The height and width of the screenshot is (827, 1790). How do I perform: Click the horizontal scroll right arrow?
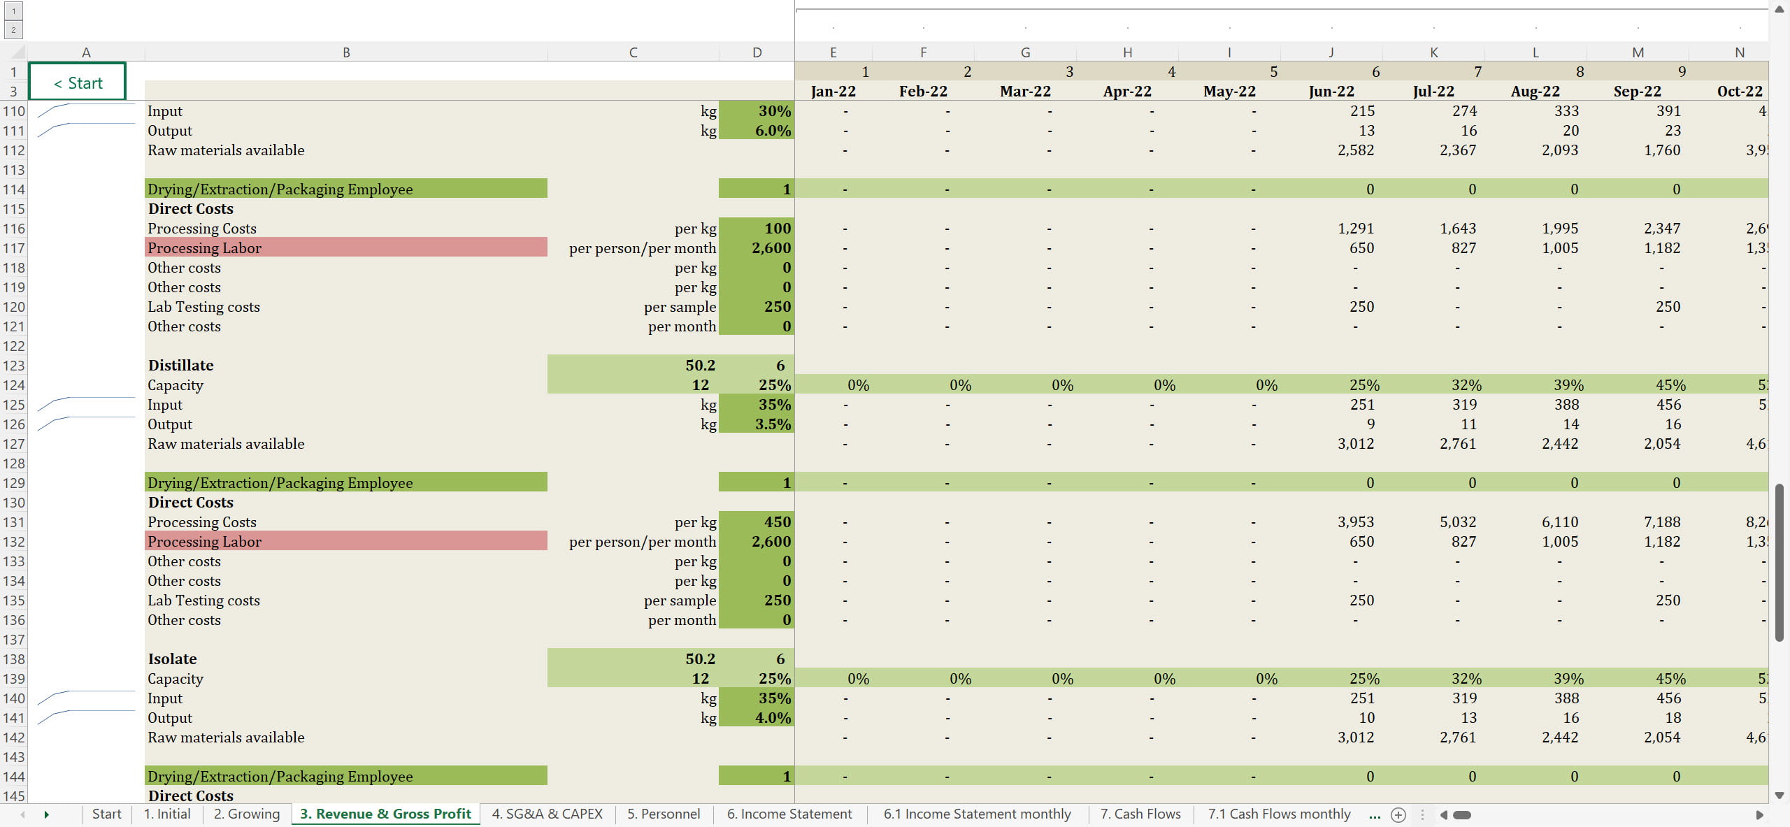tap(1759, 814)
